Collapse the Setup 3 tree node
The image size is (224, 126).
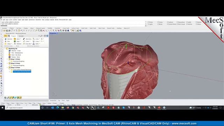pos(7,68)
